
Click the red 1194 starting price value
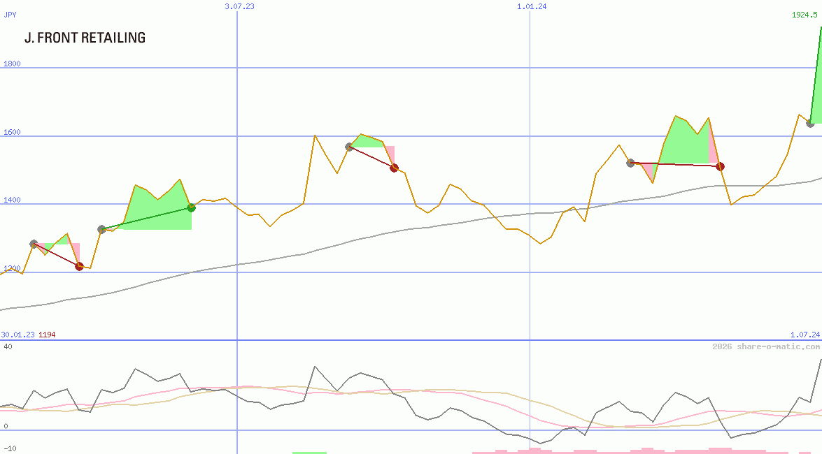47,335
